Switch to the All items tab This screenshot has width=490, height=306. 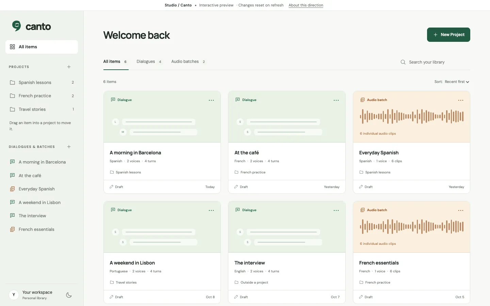pos(116,62)
